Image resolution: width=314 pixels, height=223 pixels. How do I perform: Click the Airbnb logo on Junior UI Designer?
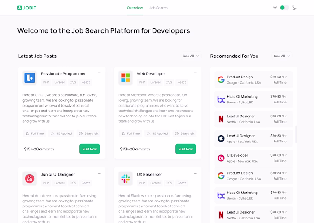30,178
